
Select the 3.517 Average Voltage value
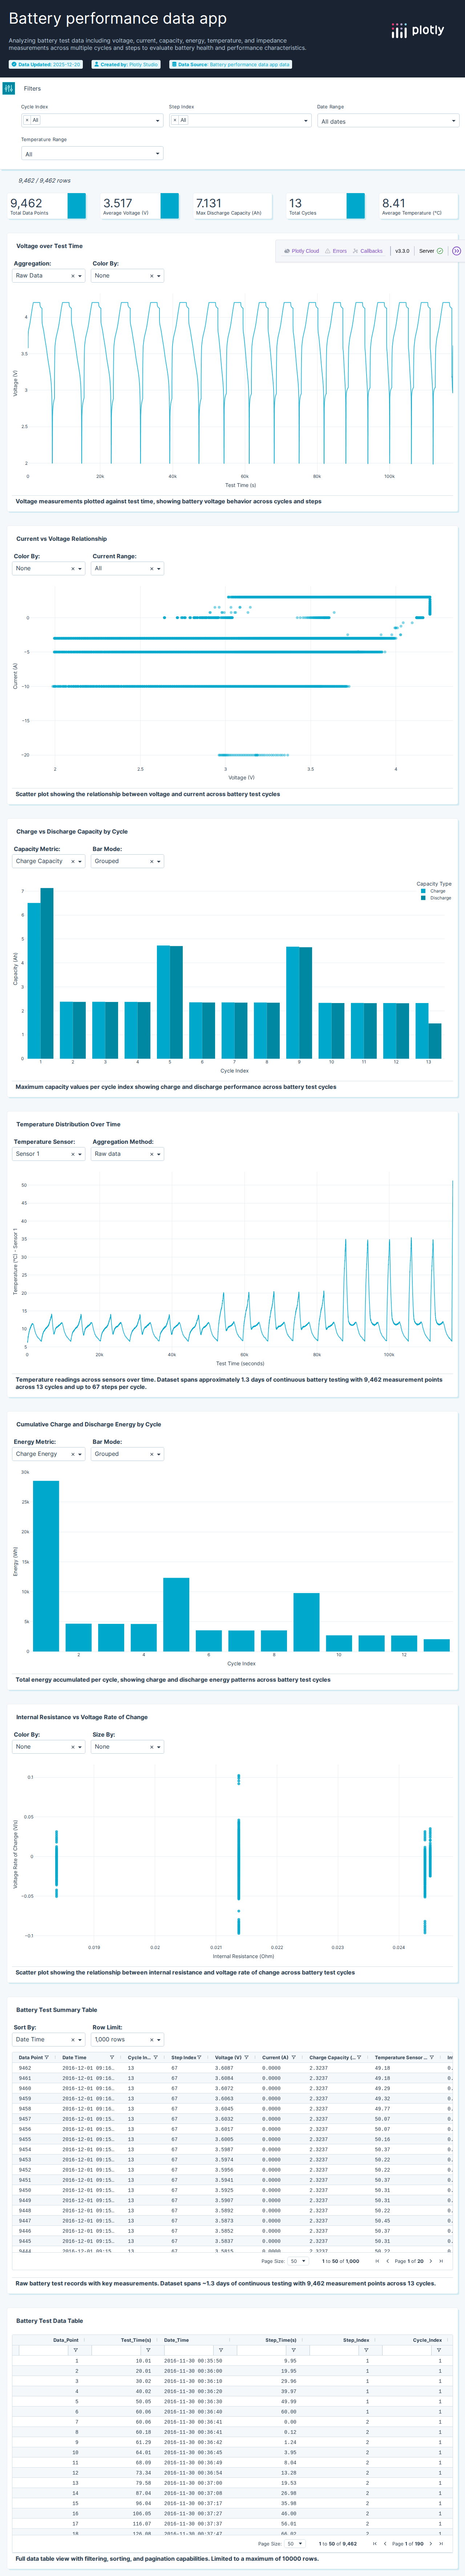point(118,203)
